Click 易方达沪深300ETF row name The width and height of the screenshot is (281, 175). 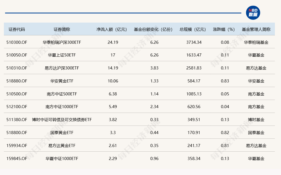pos(62,68)
